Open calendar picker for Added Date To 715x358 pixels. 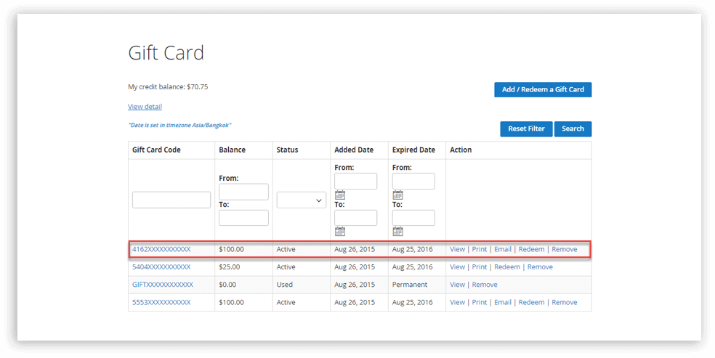340,232
